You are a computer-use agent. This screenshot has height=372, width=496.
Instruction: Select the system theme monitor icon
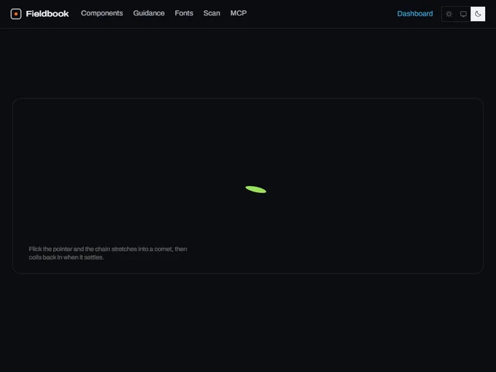pyautogui.click(x=463, y=14)
